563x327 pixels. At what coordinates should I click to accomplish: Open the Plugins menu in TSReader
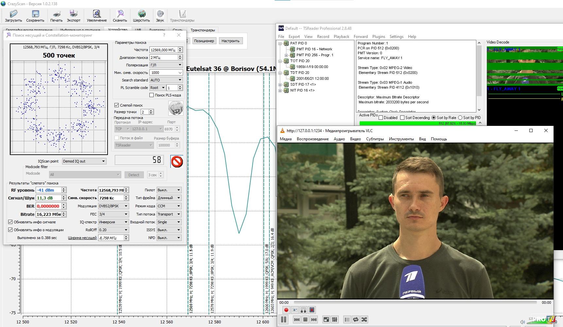(379, 37)
